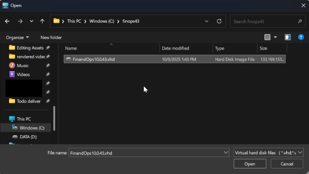Click the Cancel button
The width and height of the screenshot is (309, 174).
coord(287,164)
